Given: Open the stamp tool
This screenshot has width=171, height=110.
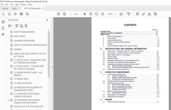Looking at the screenshot, I should 155,14.
